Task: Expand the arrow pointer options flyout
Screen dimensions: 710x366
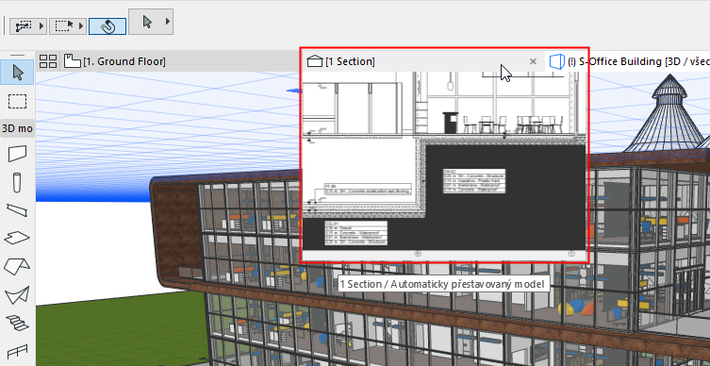Action: click(168, 22)
